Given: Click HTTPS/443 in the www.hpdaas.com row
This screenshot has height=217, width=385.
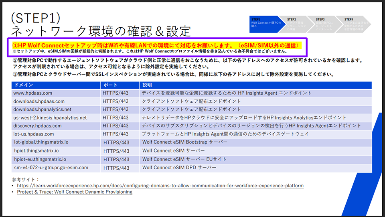Looking at the screenshot, I should [x=115, y=93].
